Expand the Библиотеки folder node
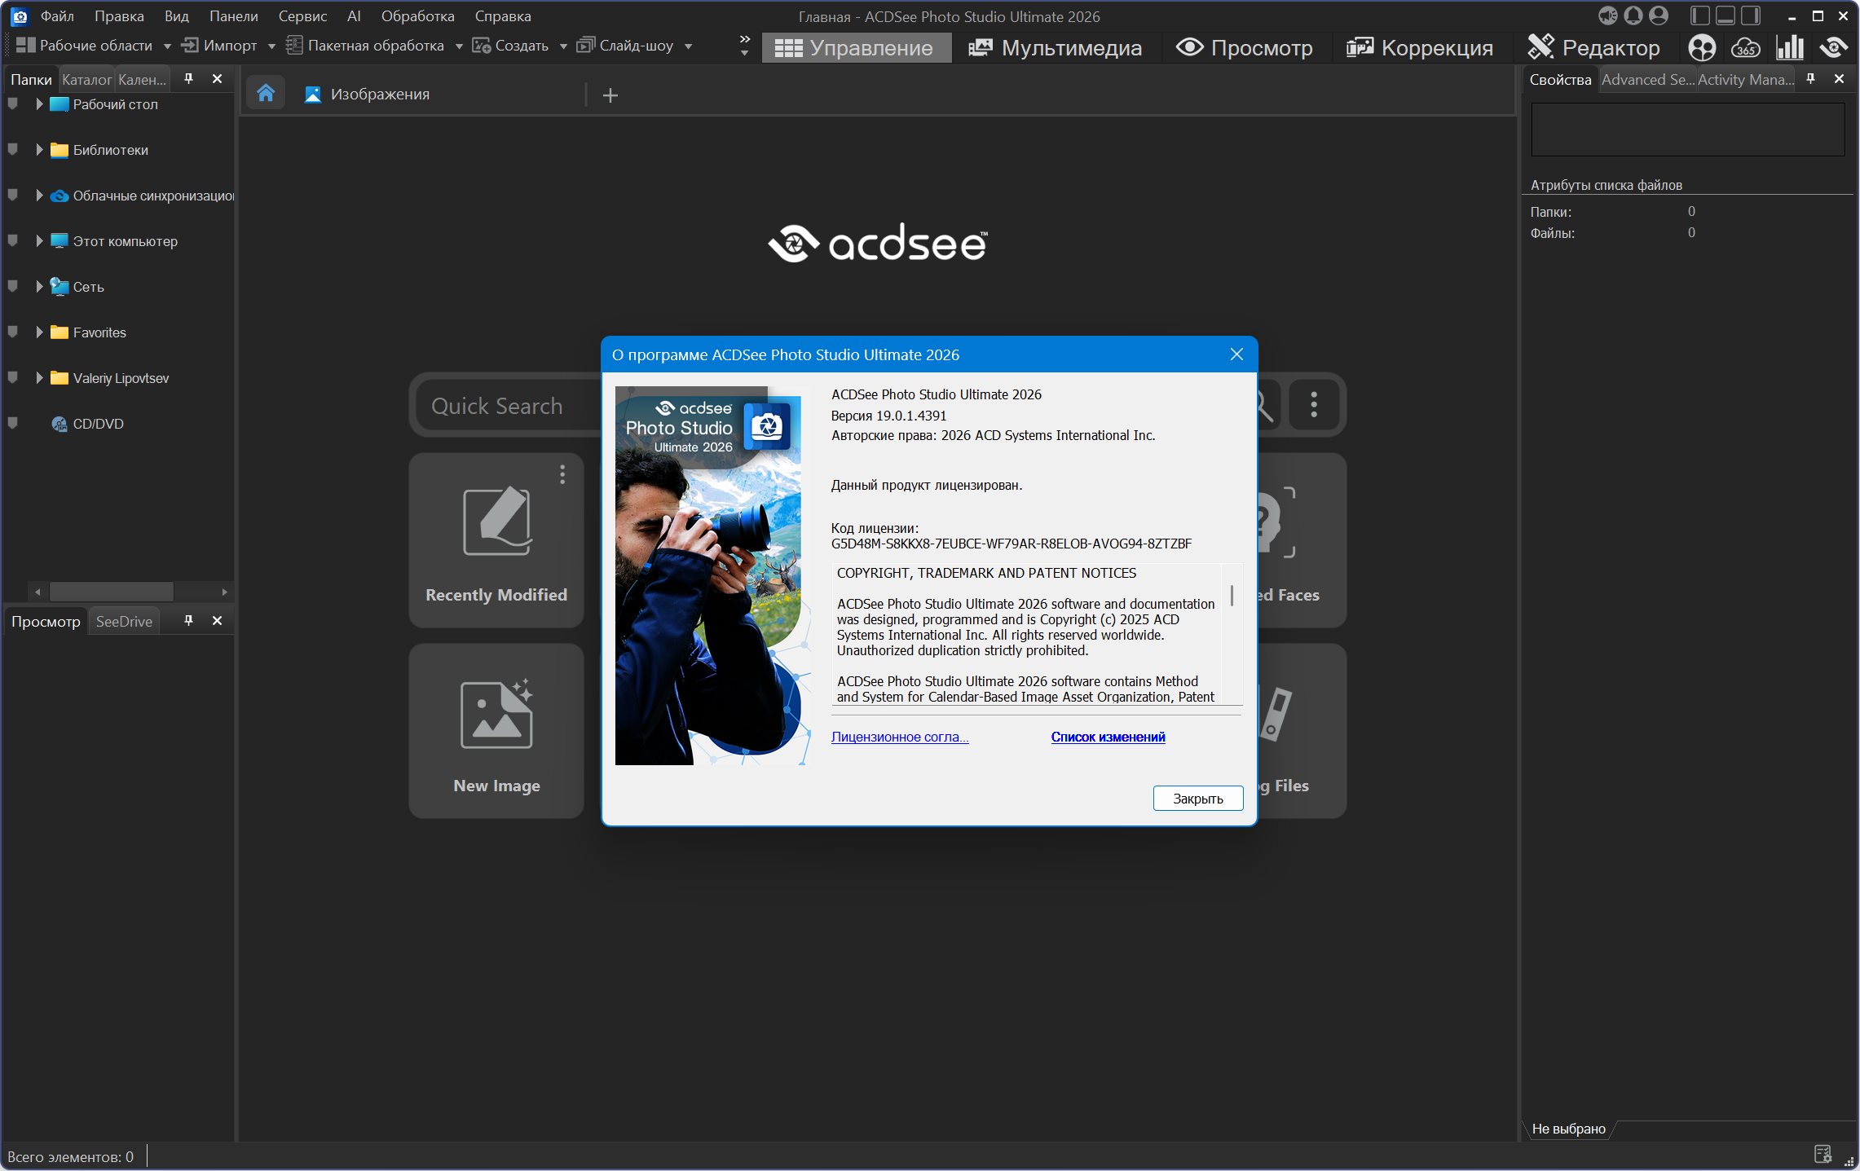Screen dimensions: 1860x1171 (x=39, y=149)
